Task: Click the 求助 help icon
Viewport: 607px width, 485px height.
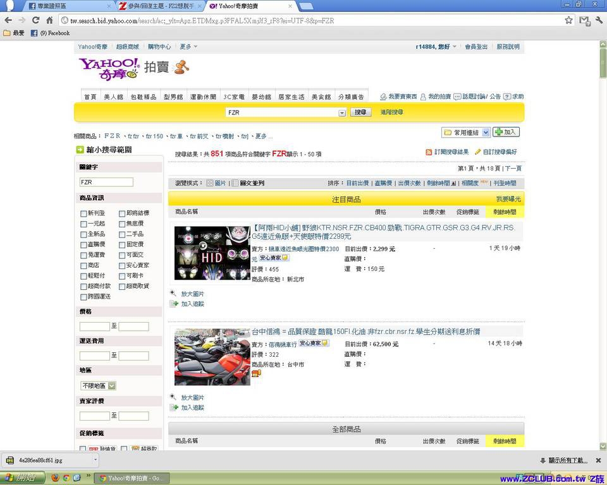Action: pos(507,97)
